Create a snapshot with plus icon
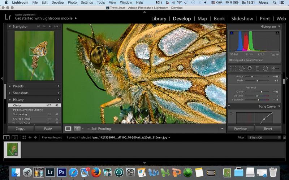Image resolution: width=289 pixels, height=180 pixels. [59, 93]
